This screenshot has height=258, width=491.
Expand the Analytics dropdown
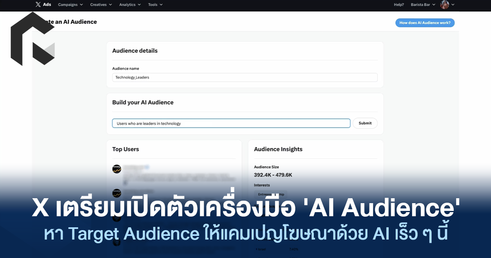click(130, 5)
